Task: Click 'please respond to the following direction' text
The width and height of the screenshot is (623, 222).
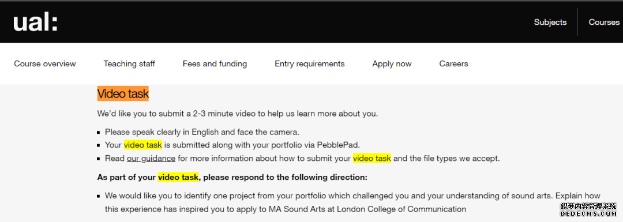Action: pos(286,177)
